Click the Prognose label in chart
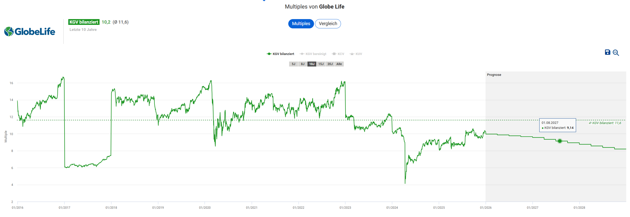 click(494, 75)
